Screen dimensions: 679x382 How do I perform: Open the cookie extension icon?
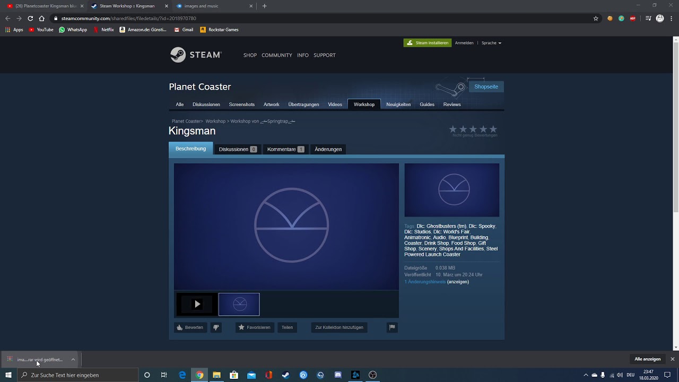[x=610, y=19]
